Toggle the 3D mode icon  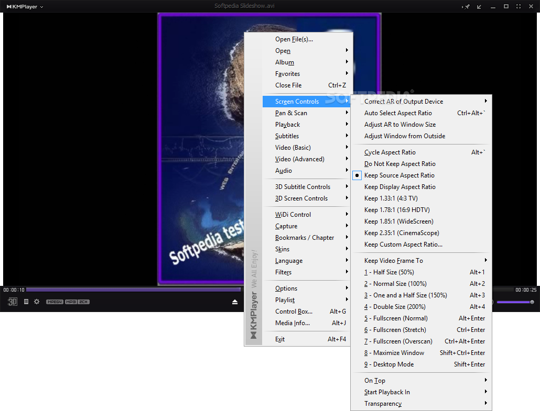13,302
